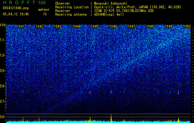
Task: Click the kHz axis unit label
Action: (3, 25)
